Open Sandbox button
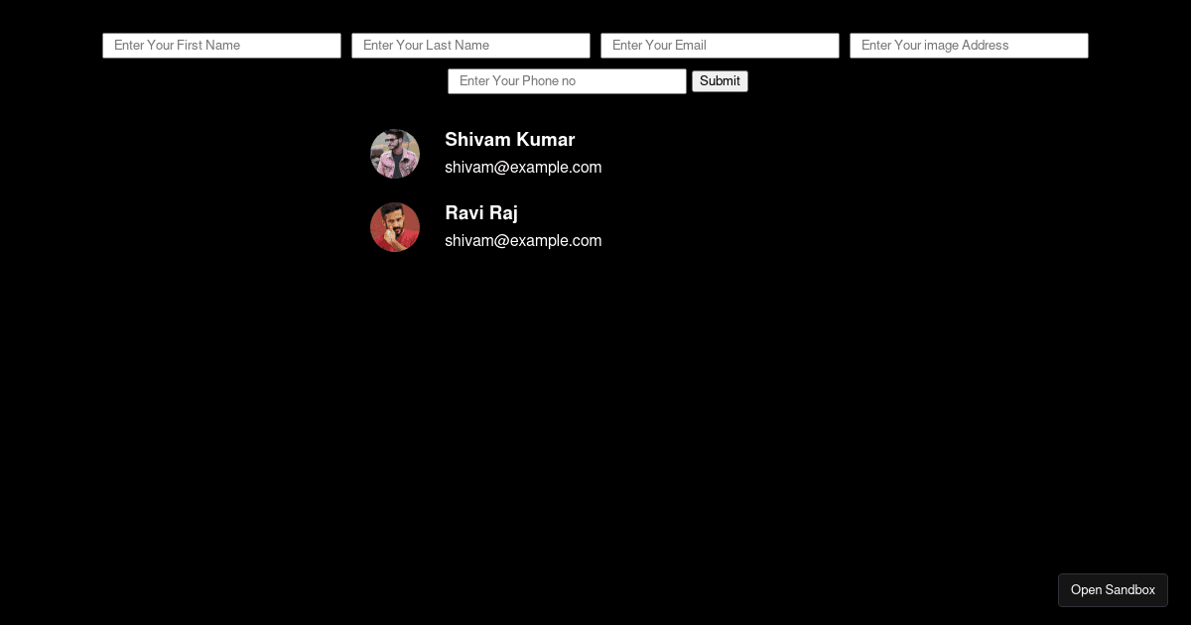1191x625 pixels. point(1113,590)
